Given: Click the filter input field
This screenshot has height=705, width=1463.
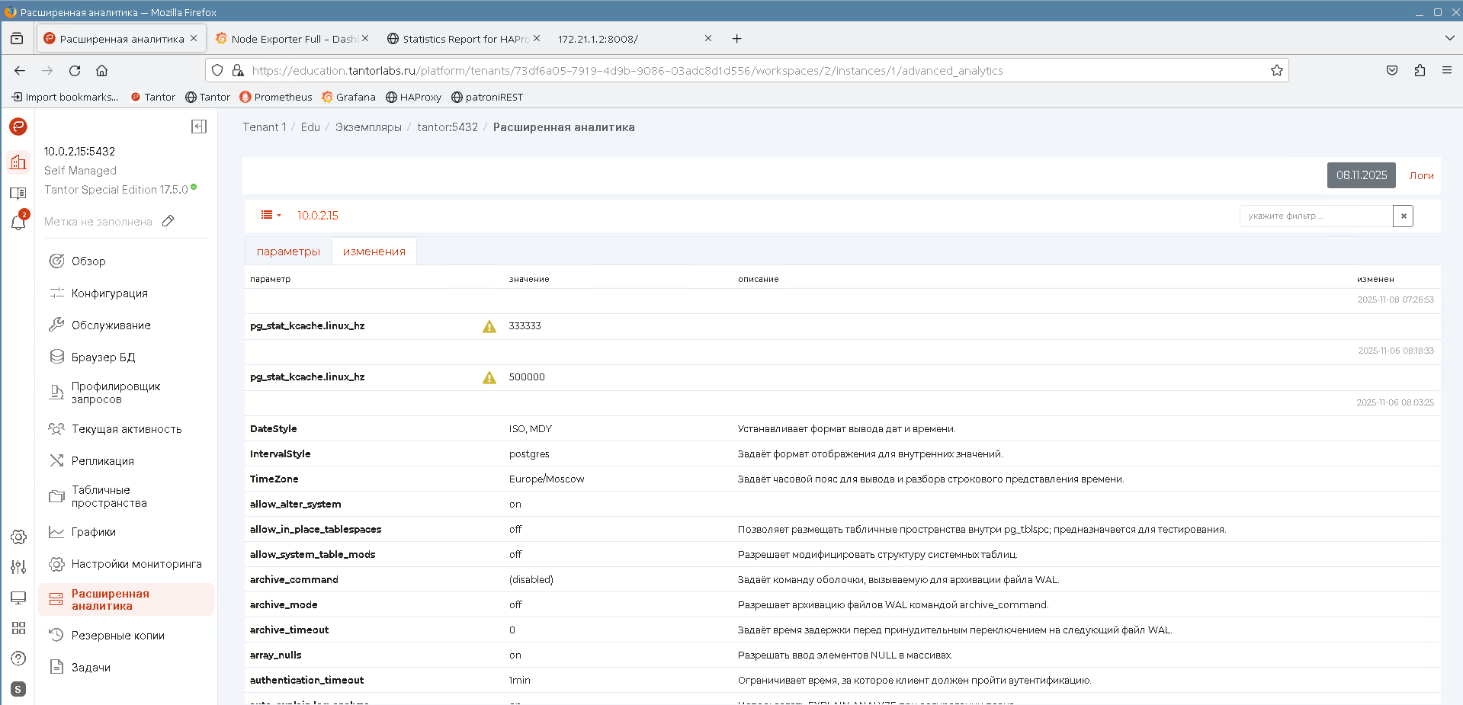Looking at the screenshot, I should pos(1315,216).
